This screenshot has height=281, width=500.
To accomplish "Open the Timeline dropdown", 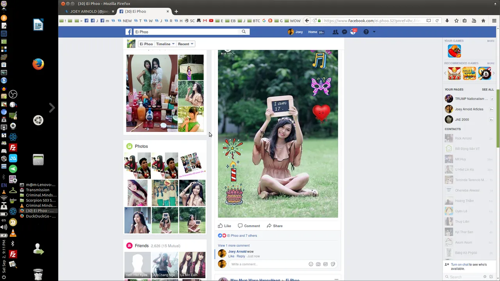I will 165,44.
